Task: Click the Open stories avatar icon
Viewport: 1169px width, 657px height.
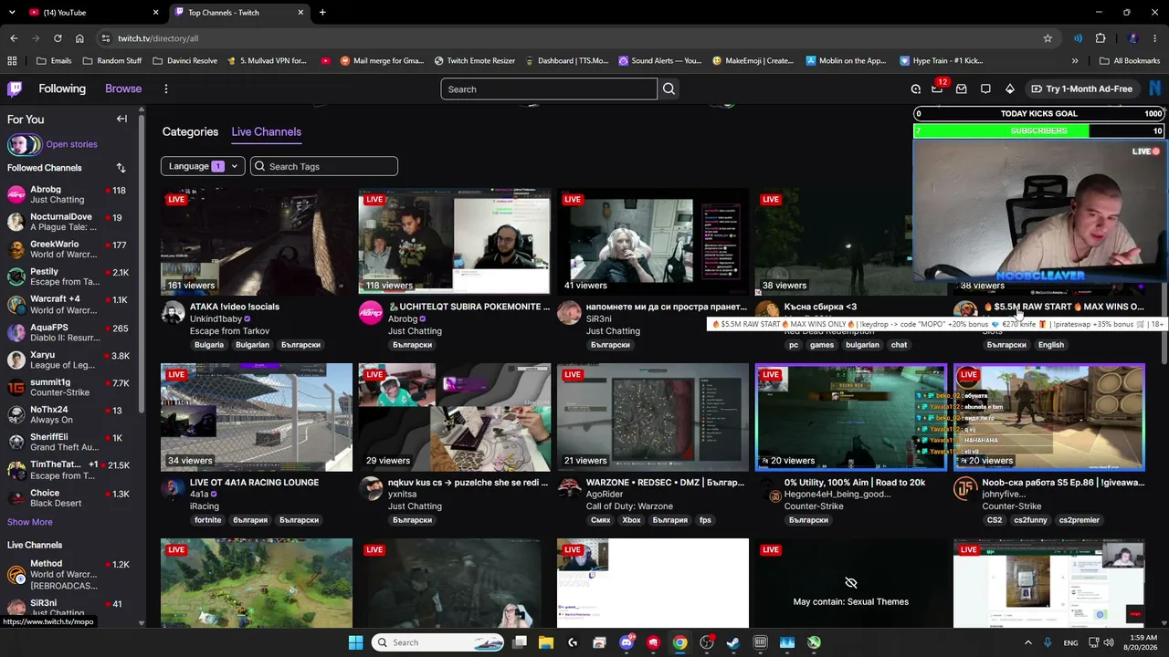Action: tap(25, 144)
